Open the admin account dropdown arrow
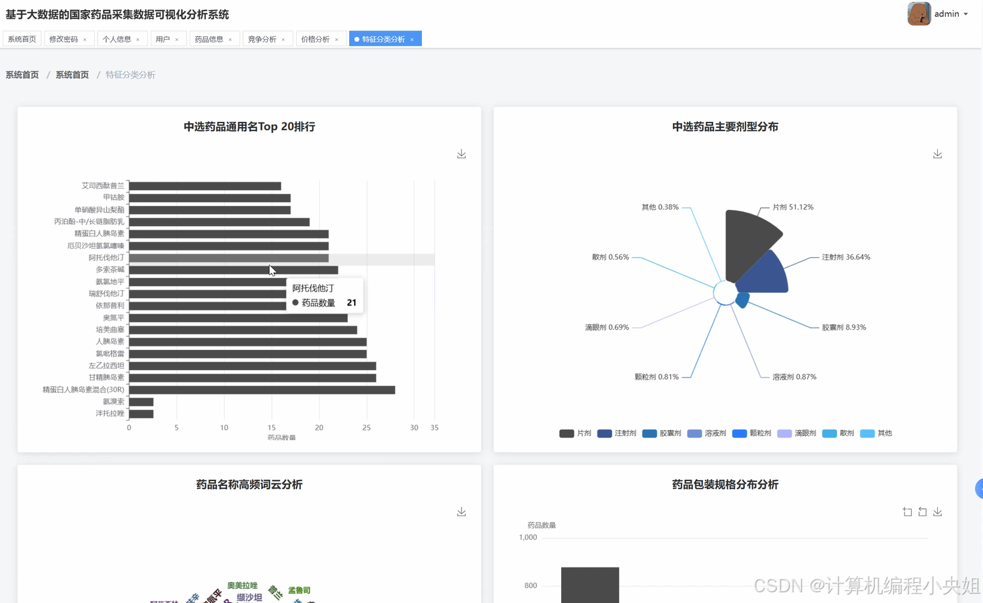Screen dimensions: 983x603 coord(966,14)
